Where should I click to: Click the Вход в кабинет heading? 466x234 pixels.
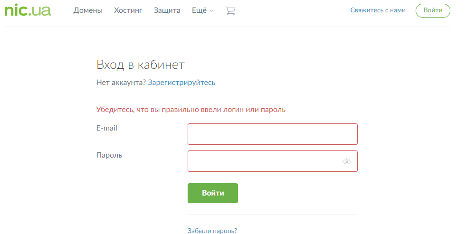(141, 65)
